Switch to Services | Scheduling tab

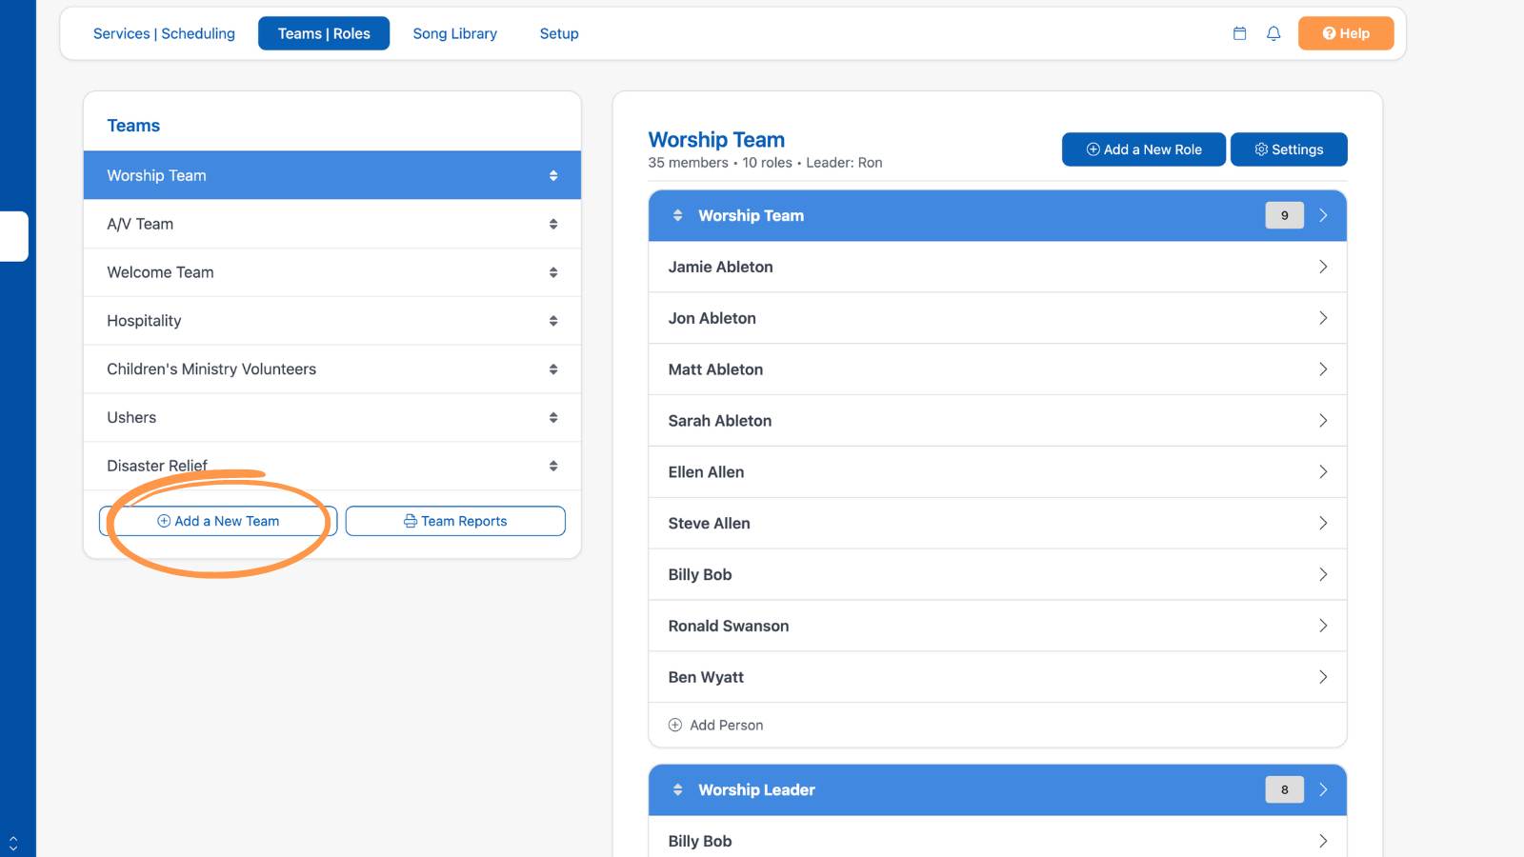164,33
